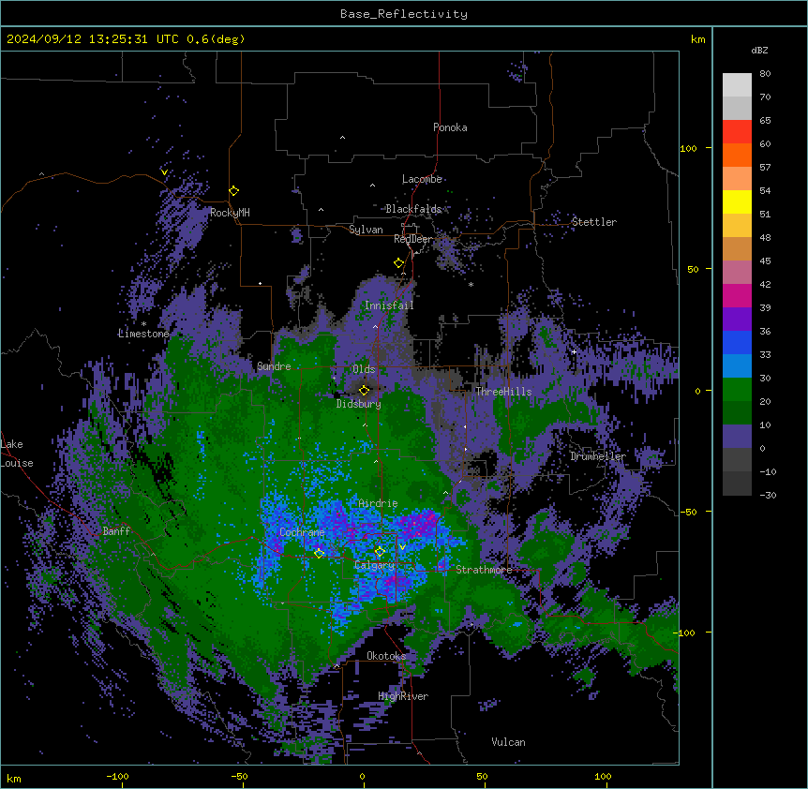Click the yellow radar site marker near Olds

[x=364, y=391]
